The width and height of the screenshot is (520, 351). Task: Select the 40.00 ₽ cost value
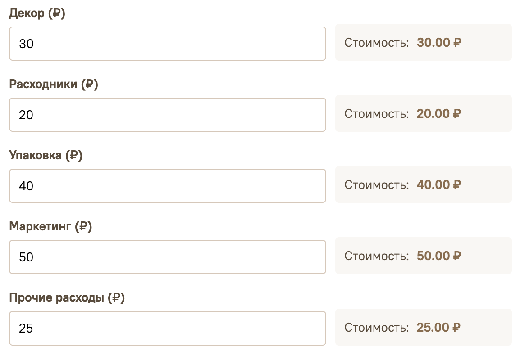click(x=439, y=185)
